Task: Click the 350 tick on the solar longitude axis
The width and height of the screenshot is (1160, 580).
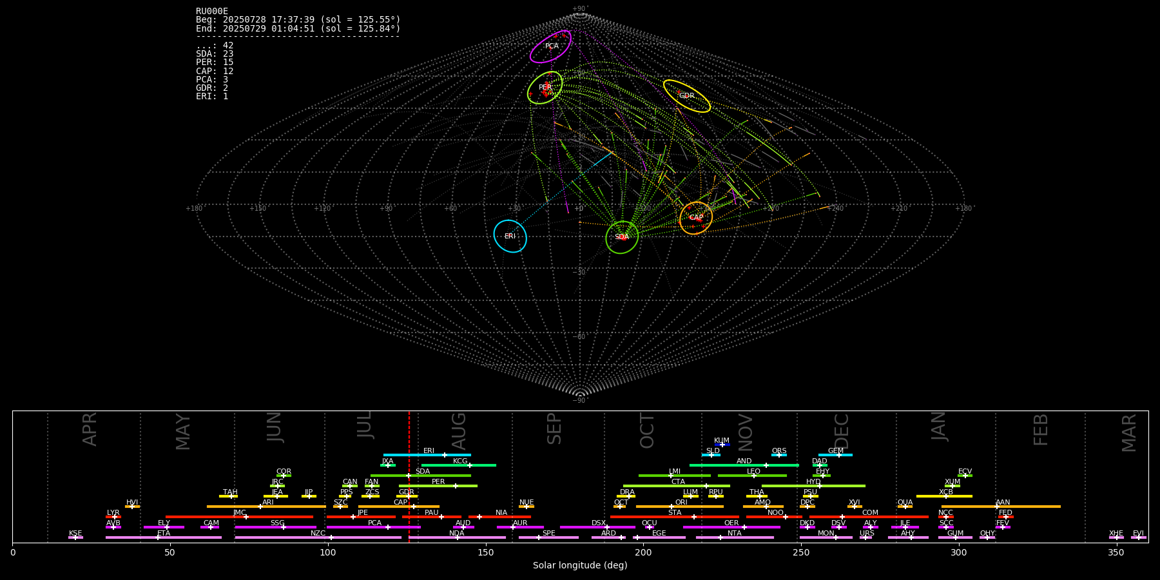Action: point(1117,552)
